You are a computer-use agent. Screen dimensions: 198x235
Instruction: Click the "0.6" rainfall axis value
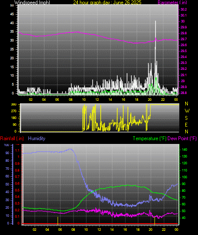[x=17, y=184]
